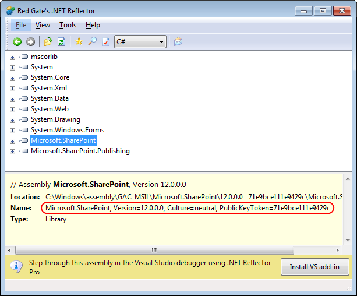Expand the mscorlib node
Image resolution: width=357 pixels, height=296 pixels.
pyautogui.click(x=13, y=57)
